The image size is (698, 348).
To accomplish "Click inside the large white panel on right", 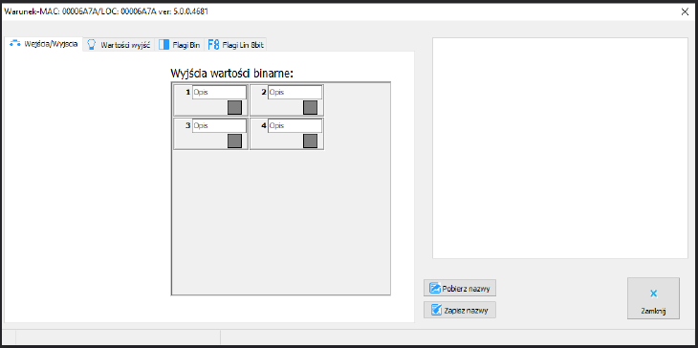I will [560, 148].
